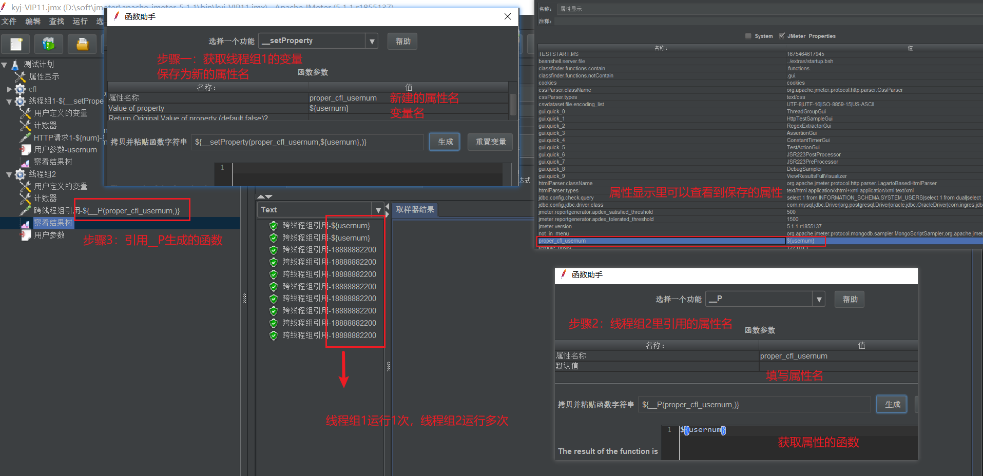Click the setProperty parameters table scrollbar
Viewport: 983px width, 476px height.
(x=513, y=104)
